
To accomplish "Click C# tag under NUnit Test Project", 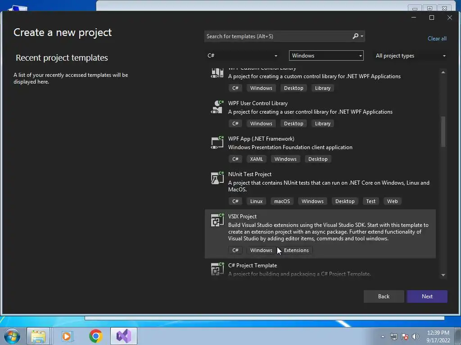I will (235, 201).
